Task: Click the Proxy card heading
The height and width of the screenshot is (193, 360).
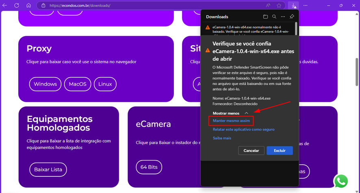Action: [x=39, y=48]
